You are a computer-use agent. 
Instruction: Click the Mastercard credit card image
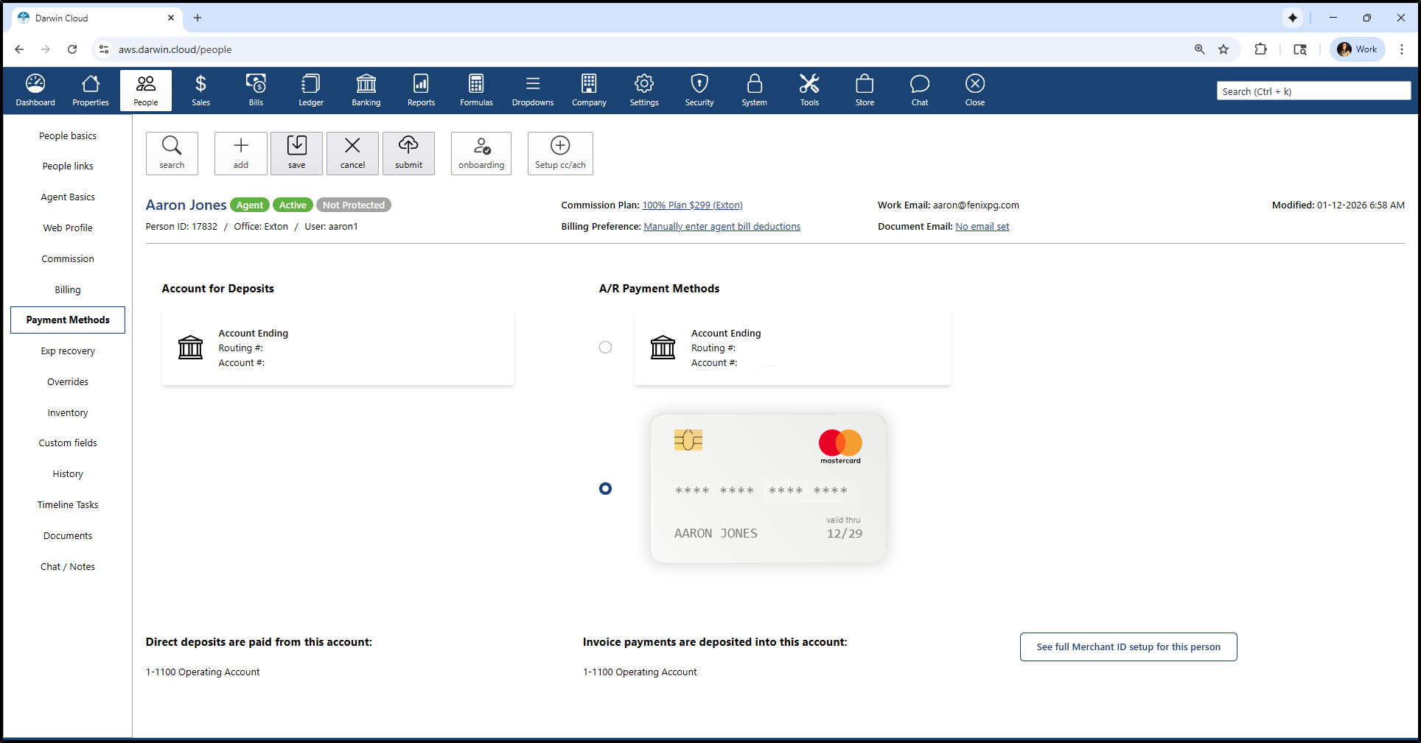pyautogui.click(x=768, y=489)
